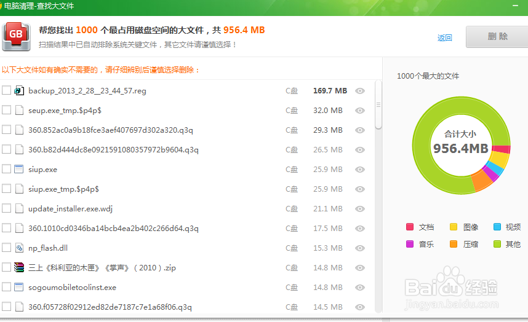Click the 15.3 MB size value
The width and height of the screenshot is (528, 322).
point(327,248)
